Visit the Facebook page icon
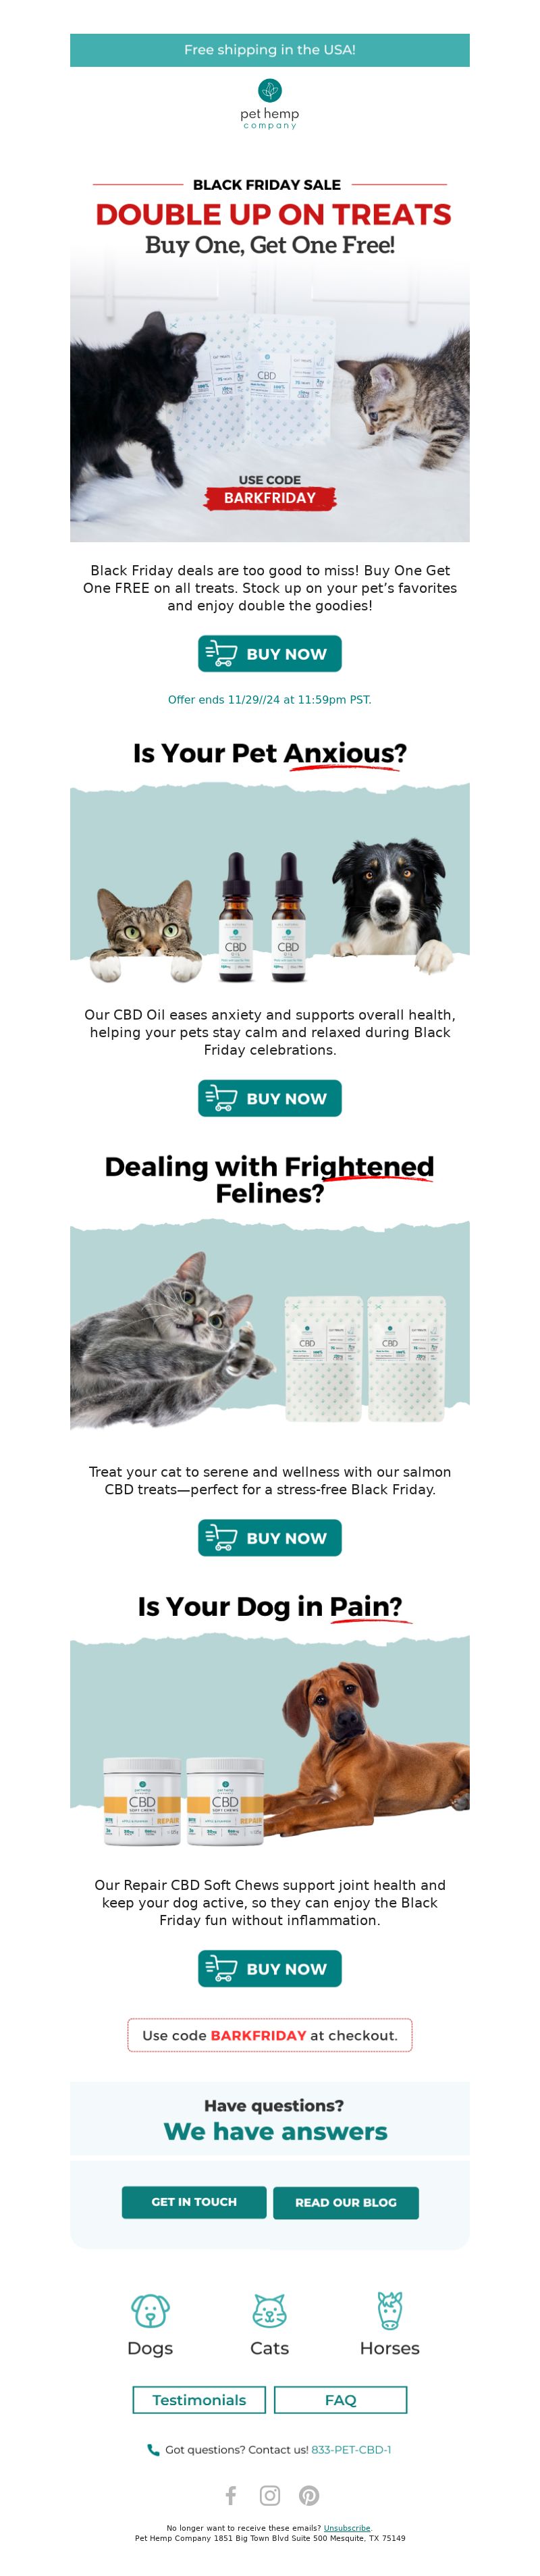Image resolution: width=540 pixels, height=2576 pixels. point(231,2496)
